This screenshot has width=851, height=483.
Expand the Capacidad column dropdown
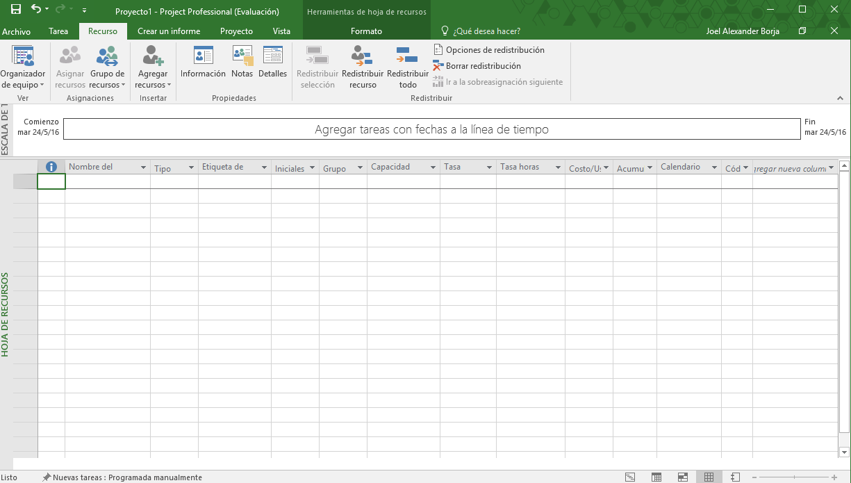pyautogui.click(x=432, y=168)
